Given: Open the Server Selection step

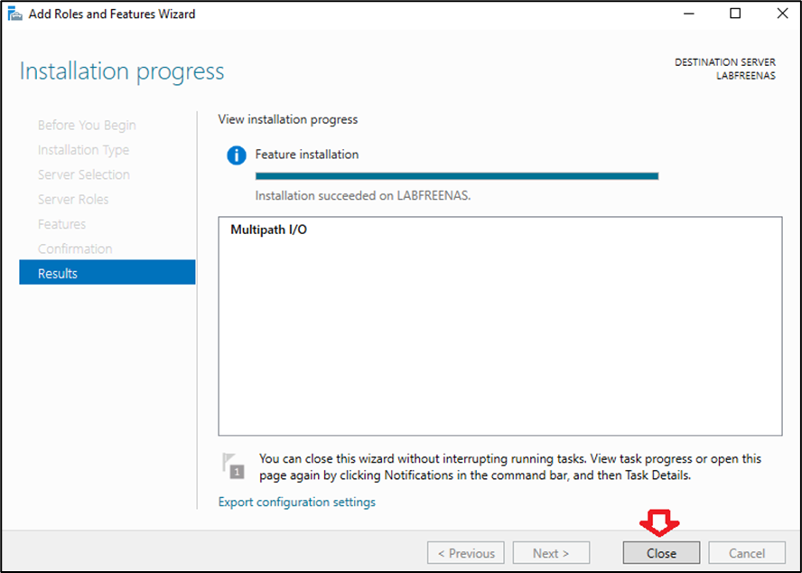Looking at the screenshot, I should (84, 174).
